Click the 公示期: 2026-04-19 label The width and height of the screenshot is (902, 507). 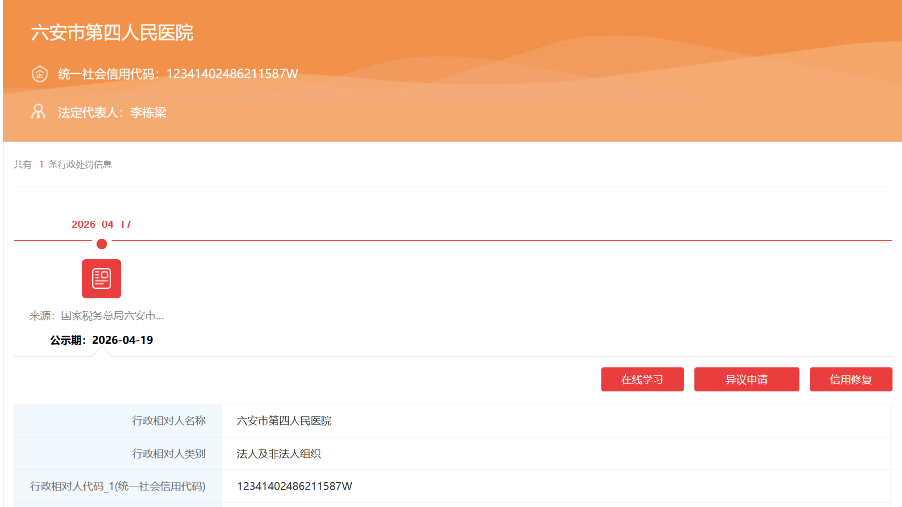[x=102, y=340]
